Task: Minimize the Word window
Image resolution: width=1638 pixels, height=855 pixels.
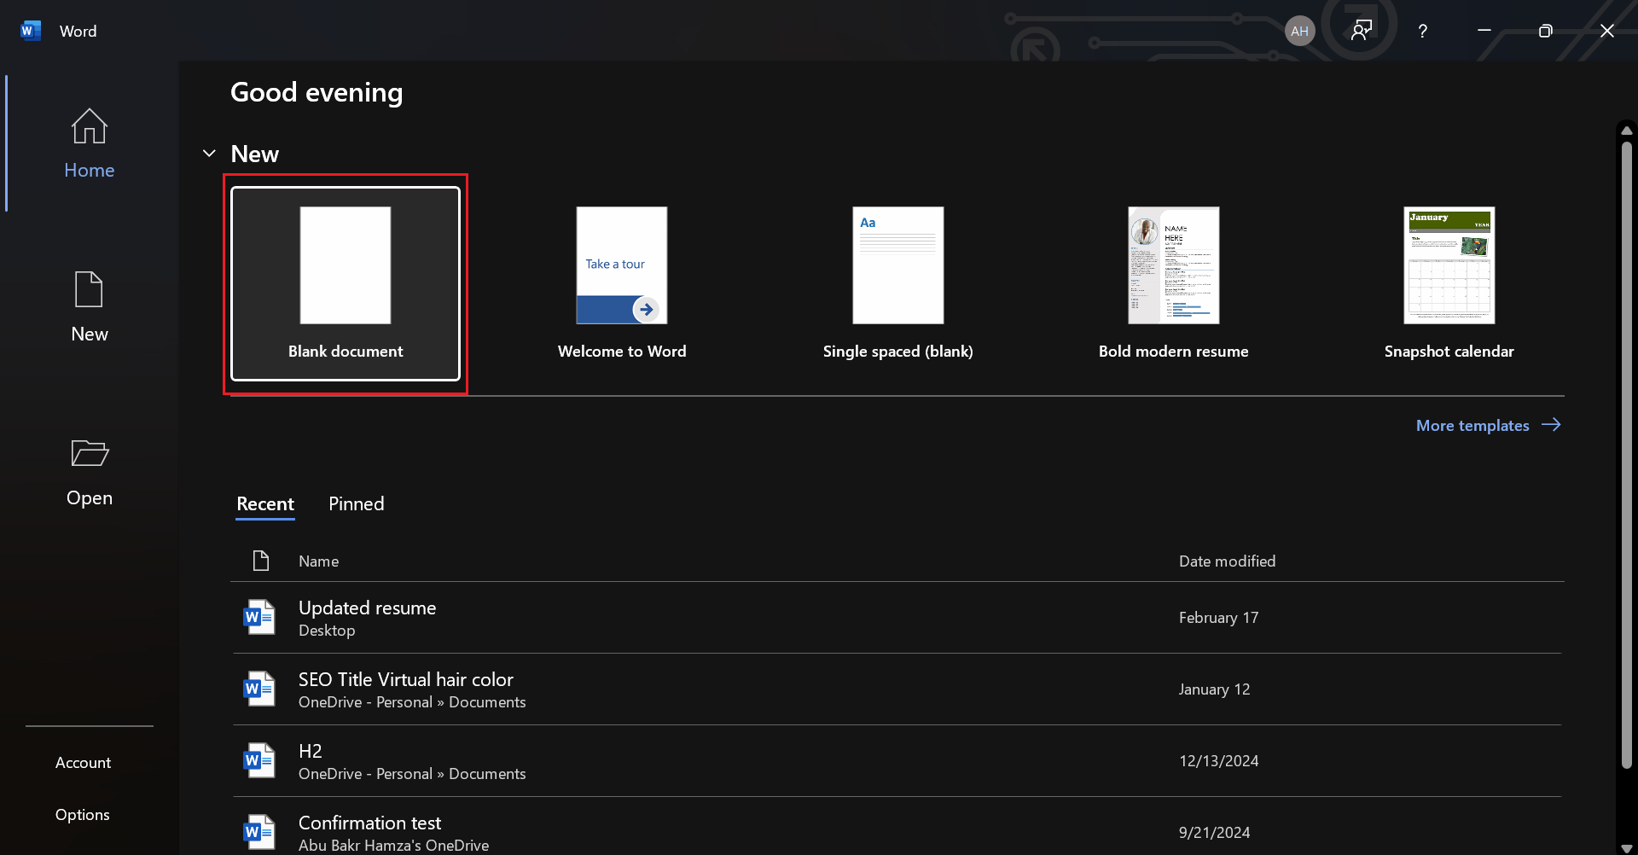Action: 1484,31
